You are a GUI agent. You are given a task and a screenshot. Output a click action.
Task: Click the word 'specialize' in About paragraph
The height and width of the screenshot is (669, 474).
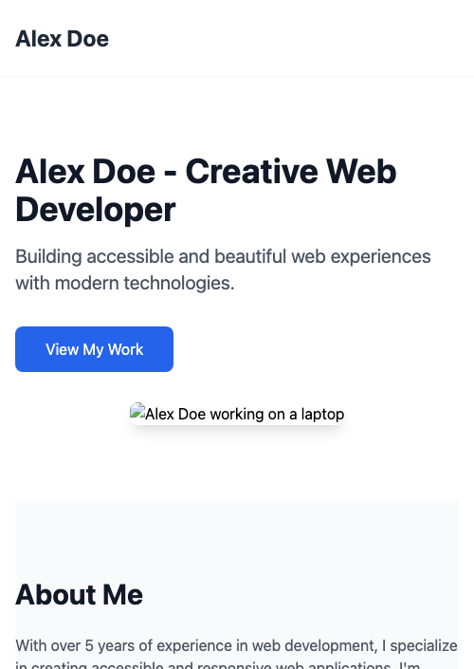click(424, 646)
